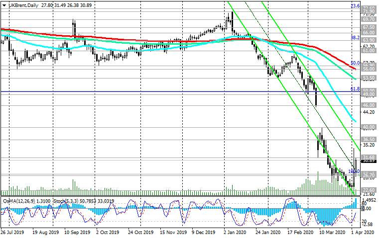The image size is (379, 238).
Task: Click the 61.8 Fibonacci level label
Action: coord(355,88)
